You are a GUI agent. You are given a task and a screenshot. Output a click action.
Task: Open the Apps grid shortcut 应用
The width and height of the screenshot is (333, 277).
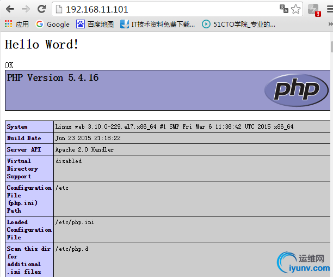click(x=16, y=24)
